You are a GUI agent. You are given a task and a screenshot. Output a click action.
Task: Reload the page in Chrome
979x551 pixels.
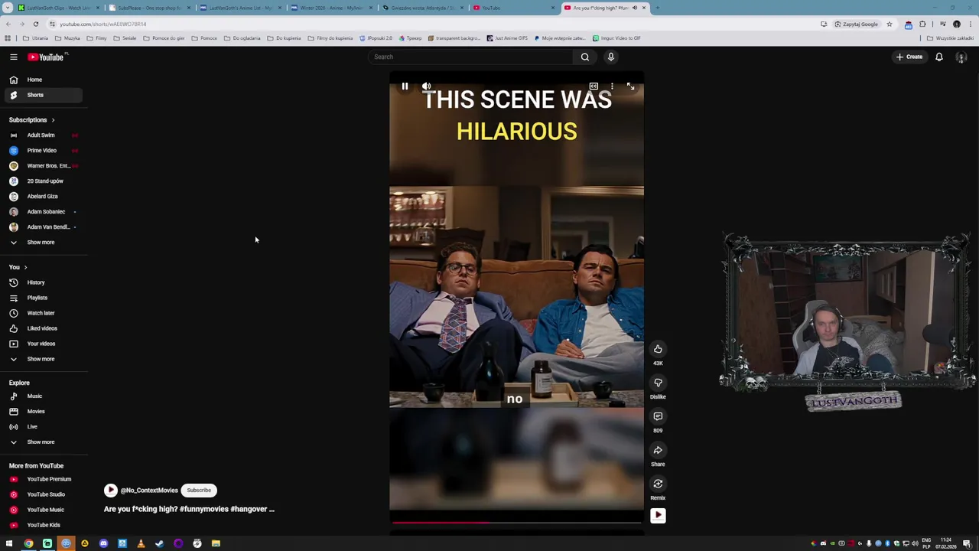(x=35, y=24)
